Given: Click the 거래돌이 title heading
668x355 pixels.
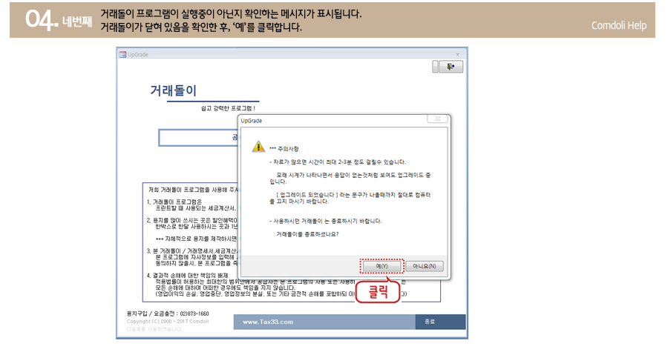Looking at the screenshot, I should (174, 90).
